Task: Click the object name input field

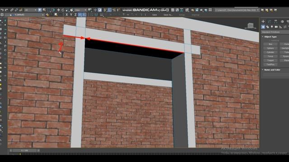Action: tap(276, 75)
